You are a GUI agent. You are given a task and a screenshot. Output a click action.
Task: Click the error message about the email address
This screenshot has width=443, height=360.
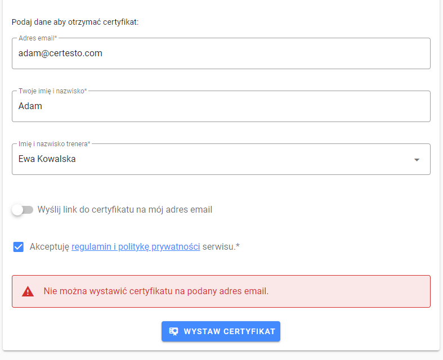point(156,291)
